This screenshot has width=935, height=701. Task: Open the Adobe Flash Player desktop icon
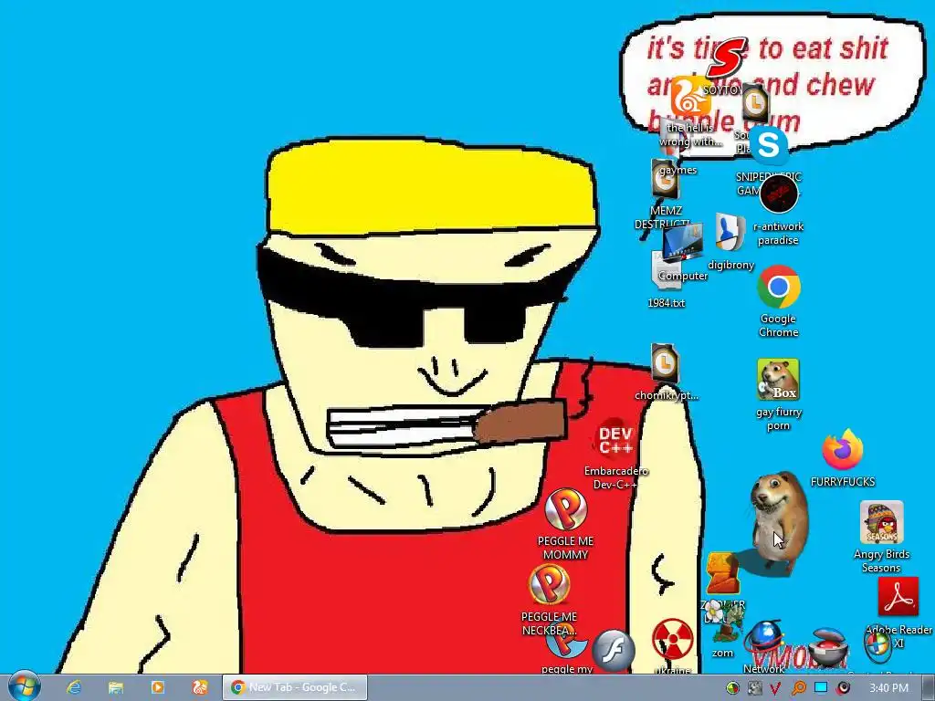(x=614, y=650)
